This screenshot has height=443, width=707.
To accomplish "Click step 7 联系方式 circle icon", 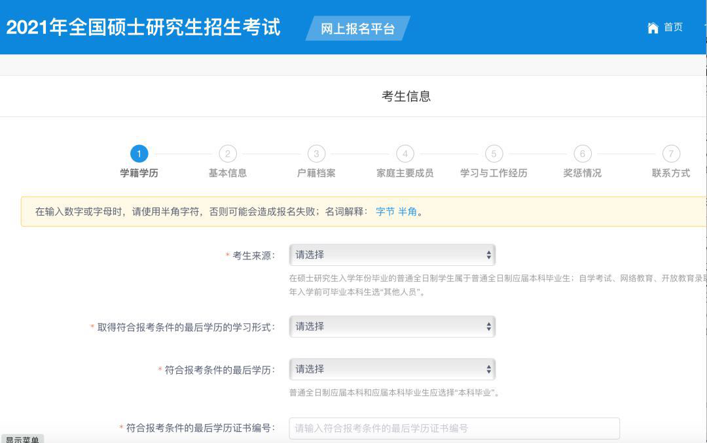I will 670,155.
